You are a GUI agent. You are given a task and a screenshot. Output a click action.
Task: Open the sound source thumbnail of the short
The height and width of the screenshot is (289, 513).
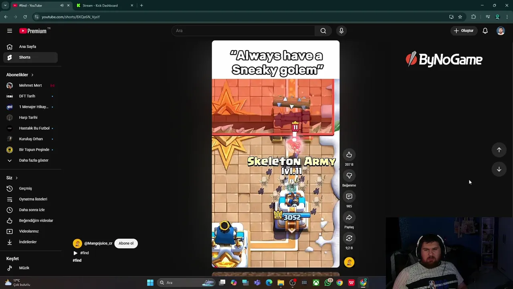coord(349,262)
